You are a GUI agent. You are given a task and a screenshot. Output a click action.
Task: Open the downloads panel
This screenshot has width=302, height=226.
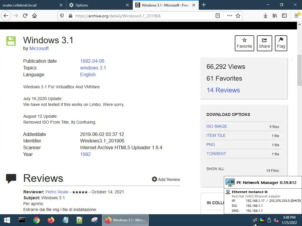[x=265, y=16]
